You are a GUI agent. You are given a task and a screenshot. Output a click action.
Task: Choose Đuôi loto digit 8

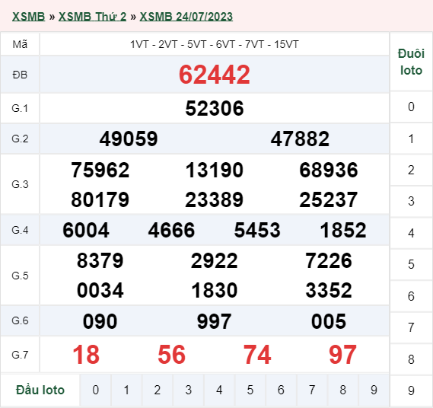[411, 359]
